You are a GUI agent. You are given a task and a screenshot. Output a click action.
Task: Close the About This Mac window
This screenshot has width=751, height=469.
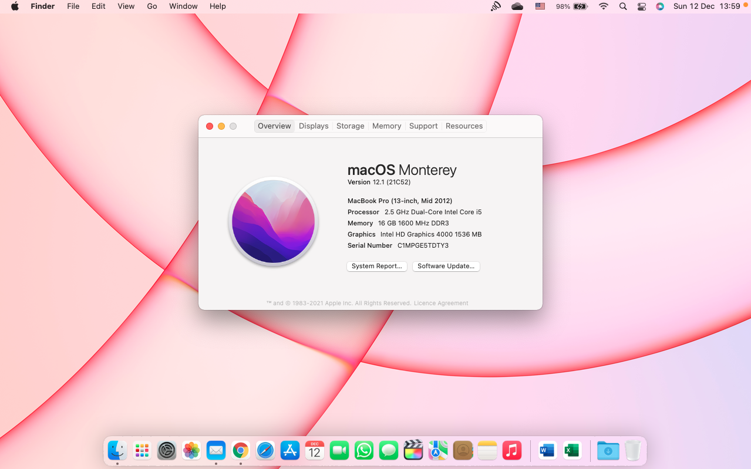click(x=210, y=126)
